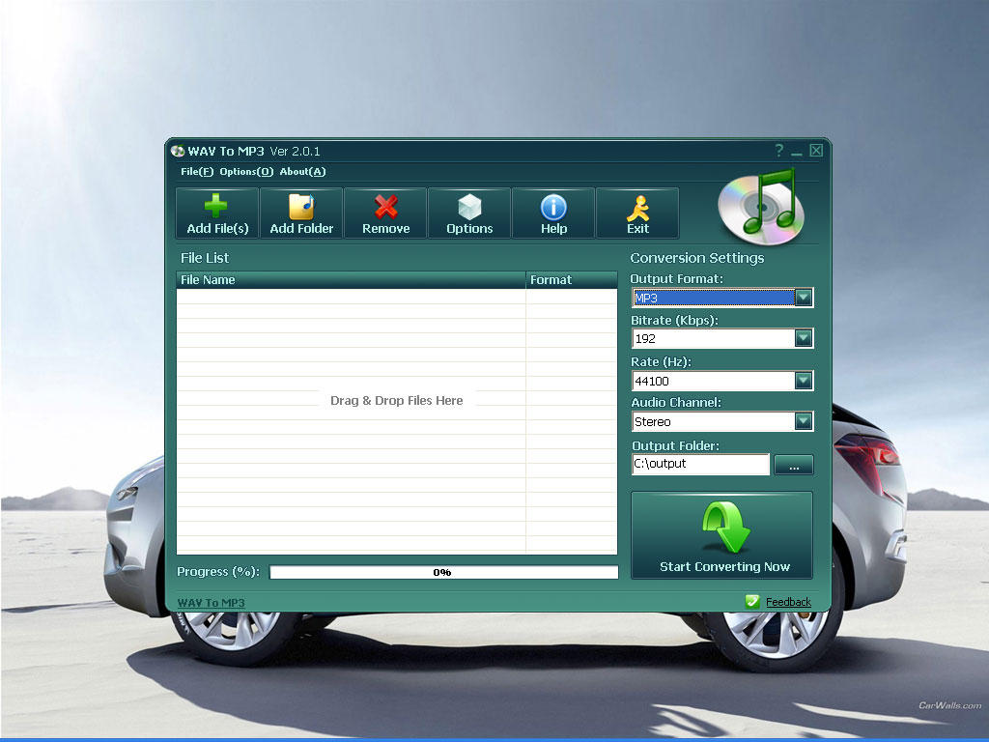Screen dimensions: 989x742
Task: Click the C:\output folder input field
Action: (x=700, y=464)
